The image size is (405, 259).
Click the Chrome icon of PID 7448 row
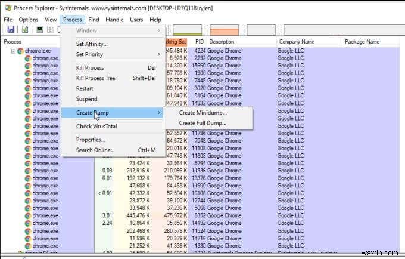coord(28,81)
